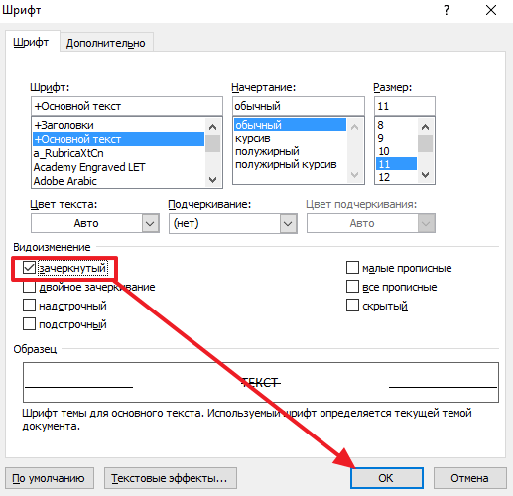Enable двойное зачеркивание checkbox

[x=29, y=287]
